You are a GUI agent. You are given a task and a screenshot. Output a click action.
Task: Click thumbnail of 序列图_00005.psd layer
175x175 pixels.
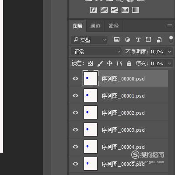click(x=91, y=164)
